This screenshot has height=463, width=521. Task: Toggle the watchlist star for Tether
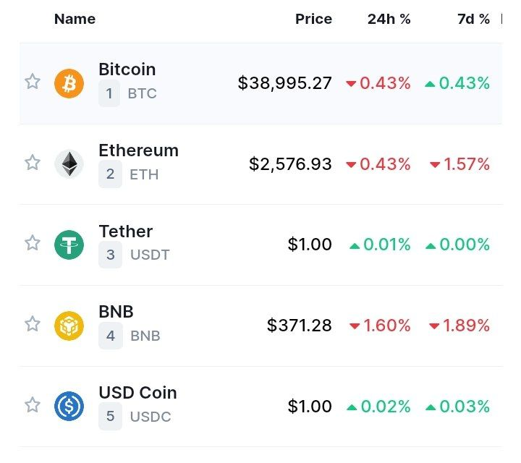pyautogui.click(x=33, y=243)
